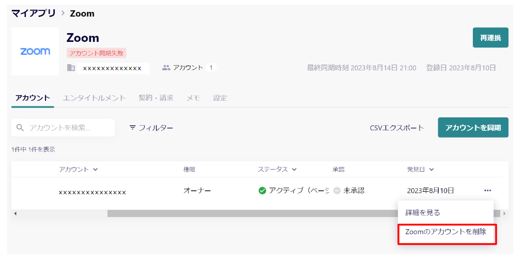Screen dimensions: 524x258
Task: Click the オーナー permission cell
Action: [x=197, y=191]
